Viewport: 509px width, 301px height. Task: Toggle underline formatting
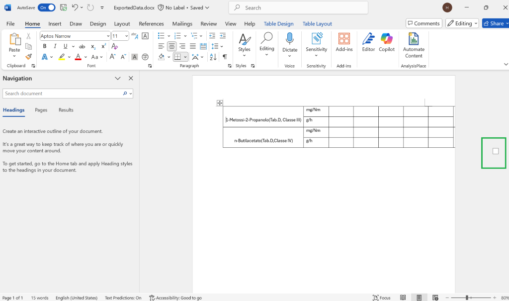(x=66, y=46)
